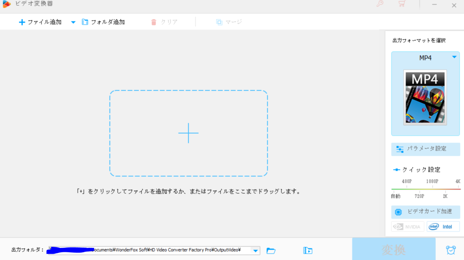Set the quick setting slider to 1080P
Image resolution: width=464 pixels, height=260 pixels.
pyautogui.click(x=432, y=181)
